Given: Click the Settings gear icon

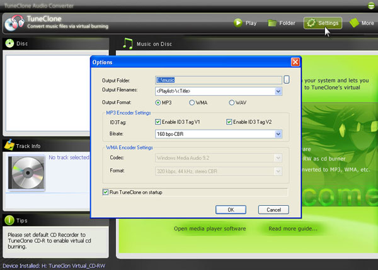Looking at the screenshot, I should tap(311, 23).
